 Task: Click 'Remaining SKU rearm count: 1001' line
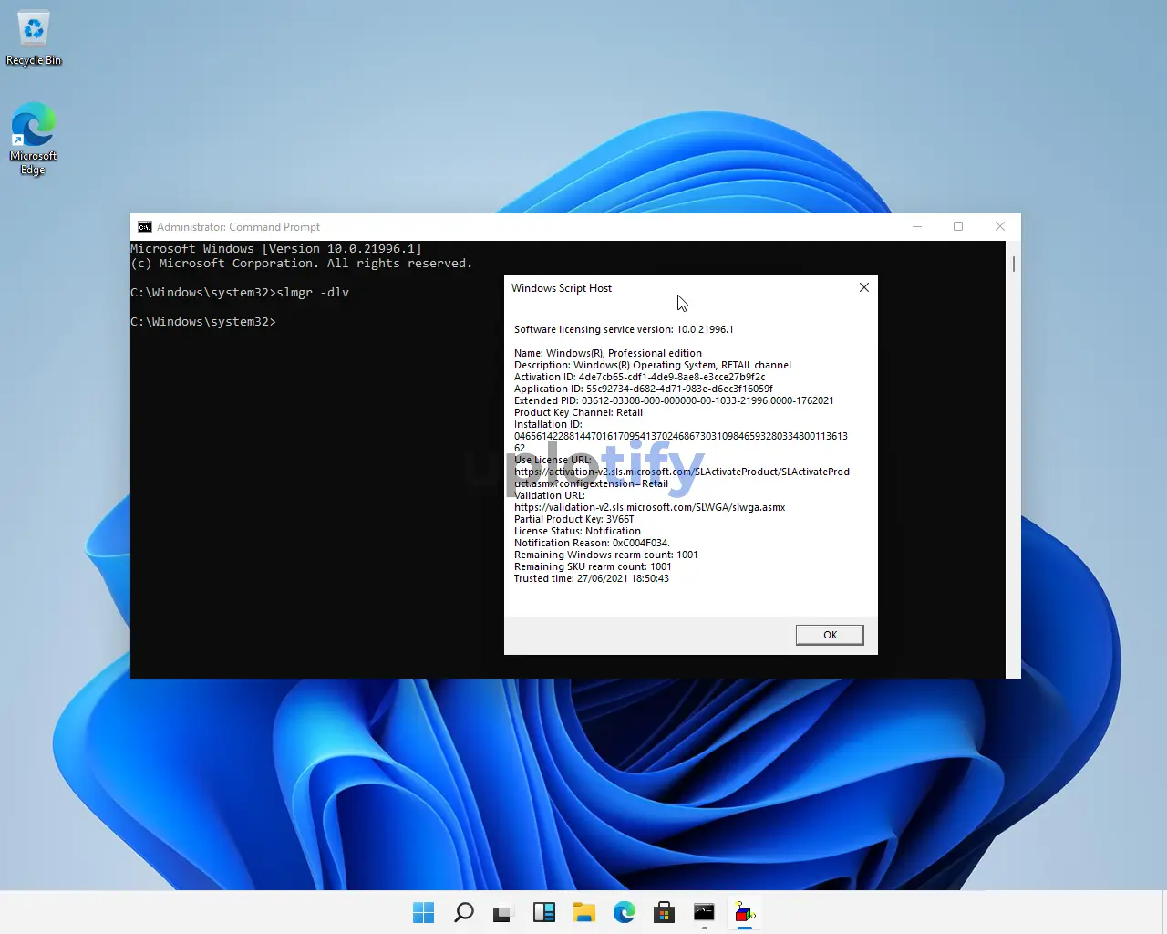tap(593, 566)
